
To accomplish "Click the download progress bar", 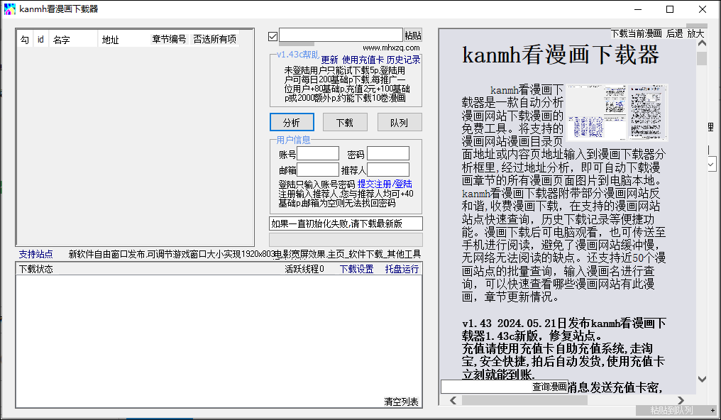I will (346, 239).
